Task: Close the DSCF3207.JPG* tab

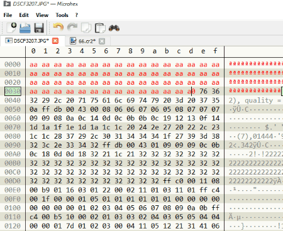Action: (x=55, y=41)
